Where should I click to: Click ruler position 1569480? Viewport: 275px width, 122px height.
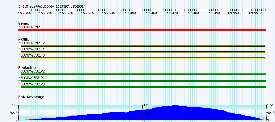tap(193, 13)
